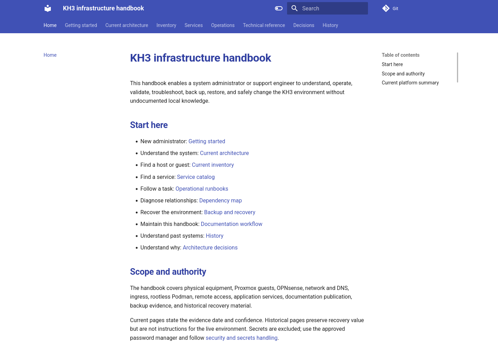Follow the Operational runbooks link
The height and width of the screenshot is (346, 498).
[x=202, y=189]
